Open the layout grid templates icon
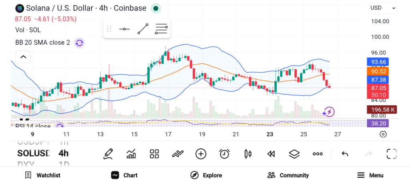 (154, 154)
